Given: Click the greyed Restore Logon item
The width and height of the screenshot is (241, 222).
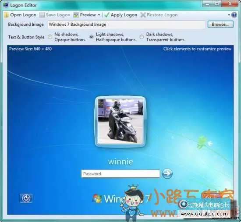Looking at the screenshot, I should click(159, 15).
